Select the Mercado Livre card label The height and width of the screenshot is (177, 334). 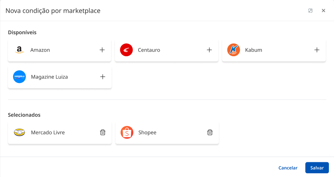pos(48,132)
